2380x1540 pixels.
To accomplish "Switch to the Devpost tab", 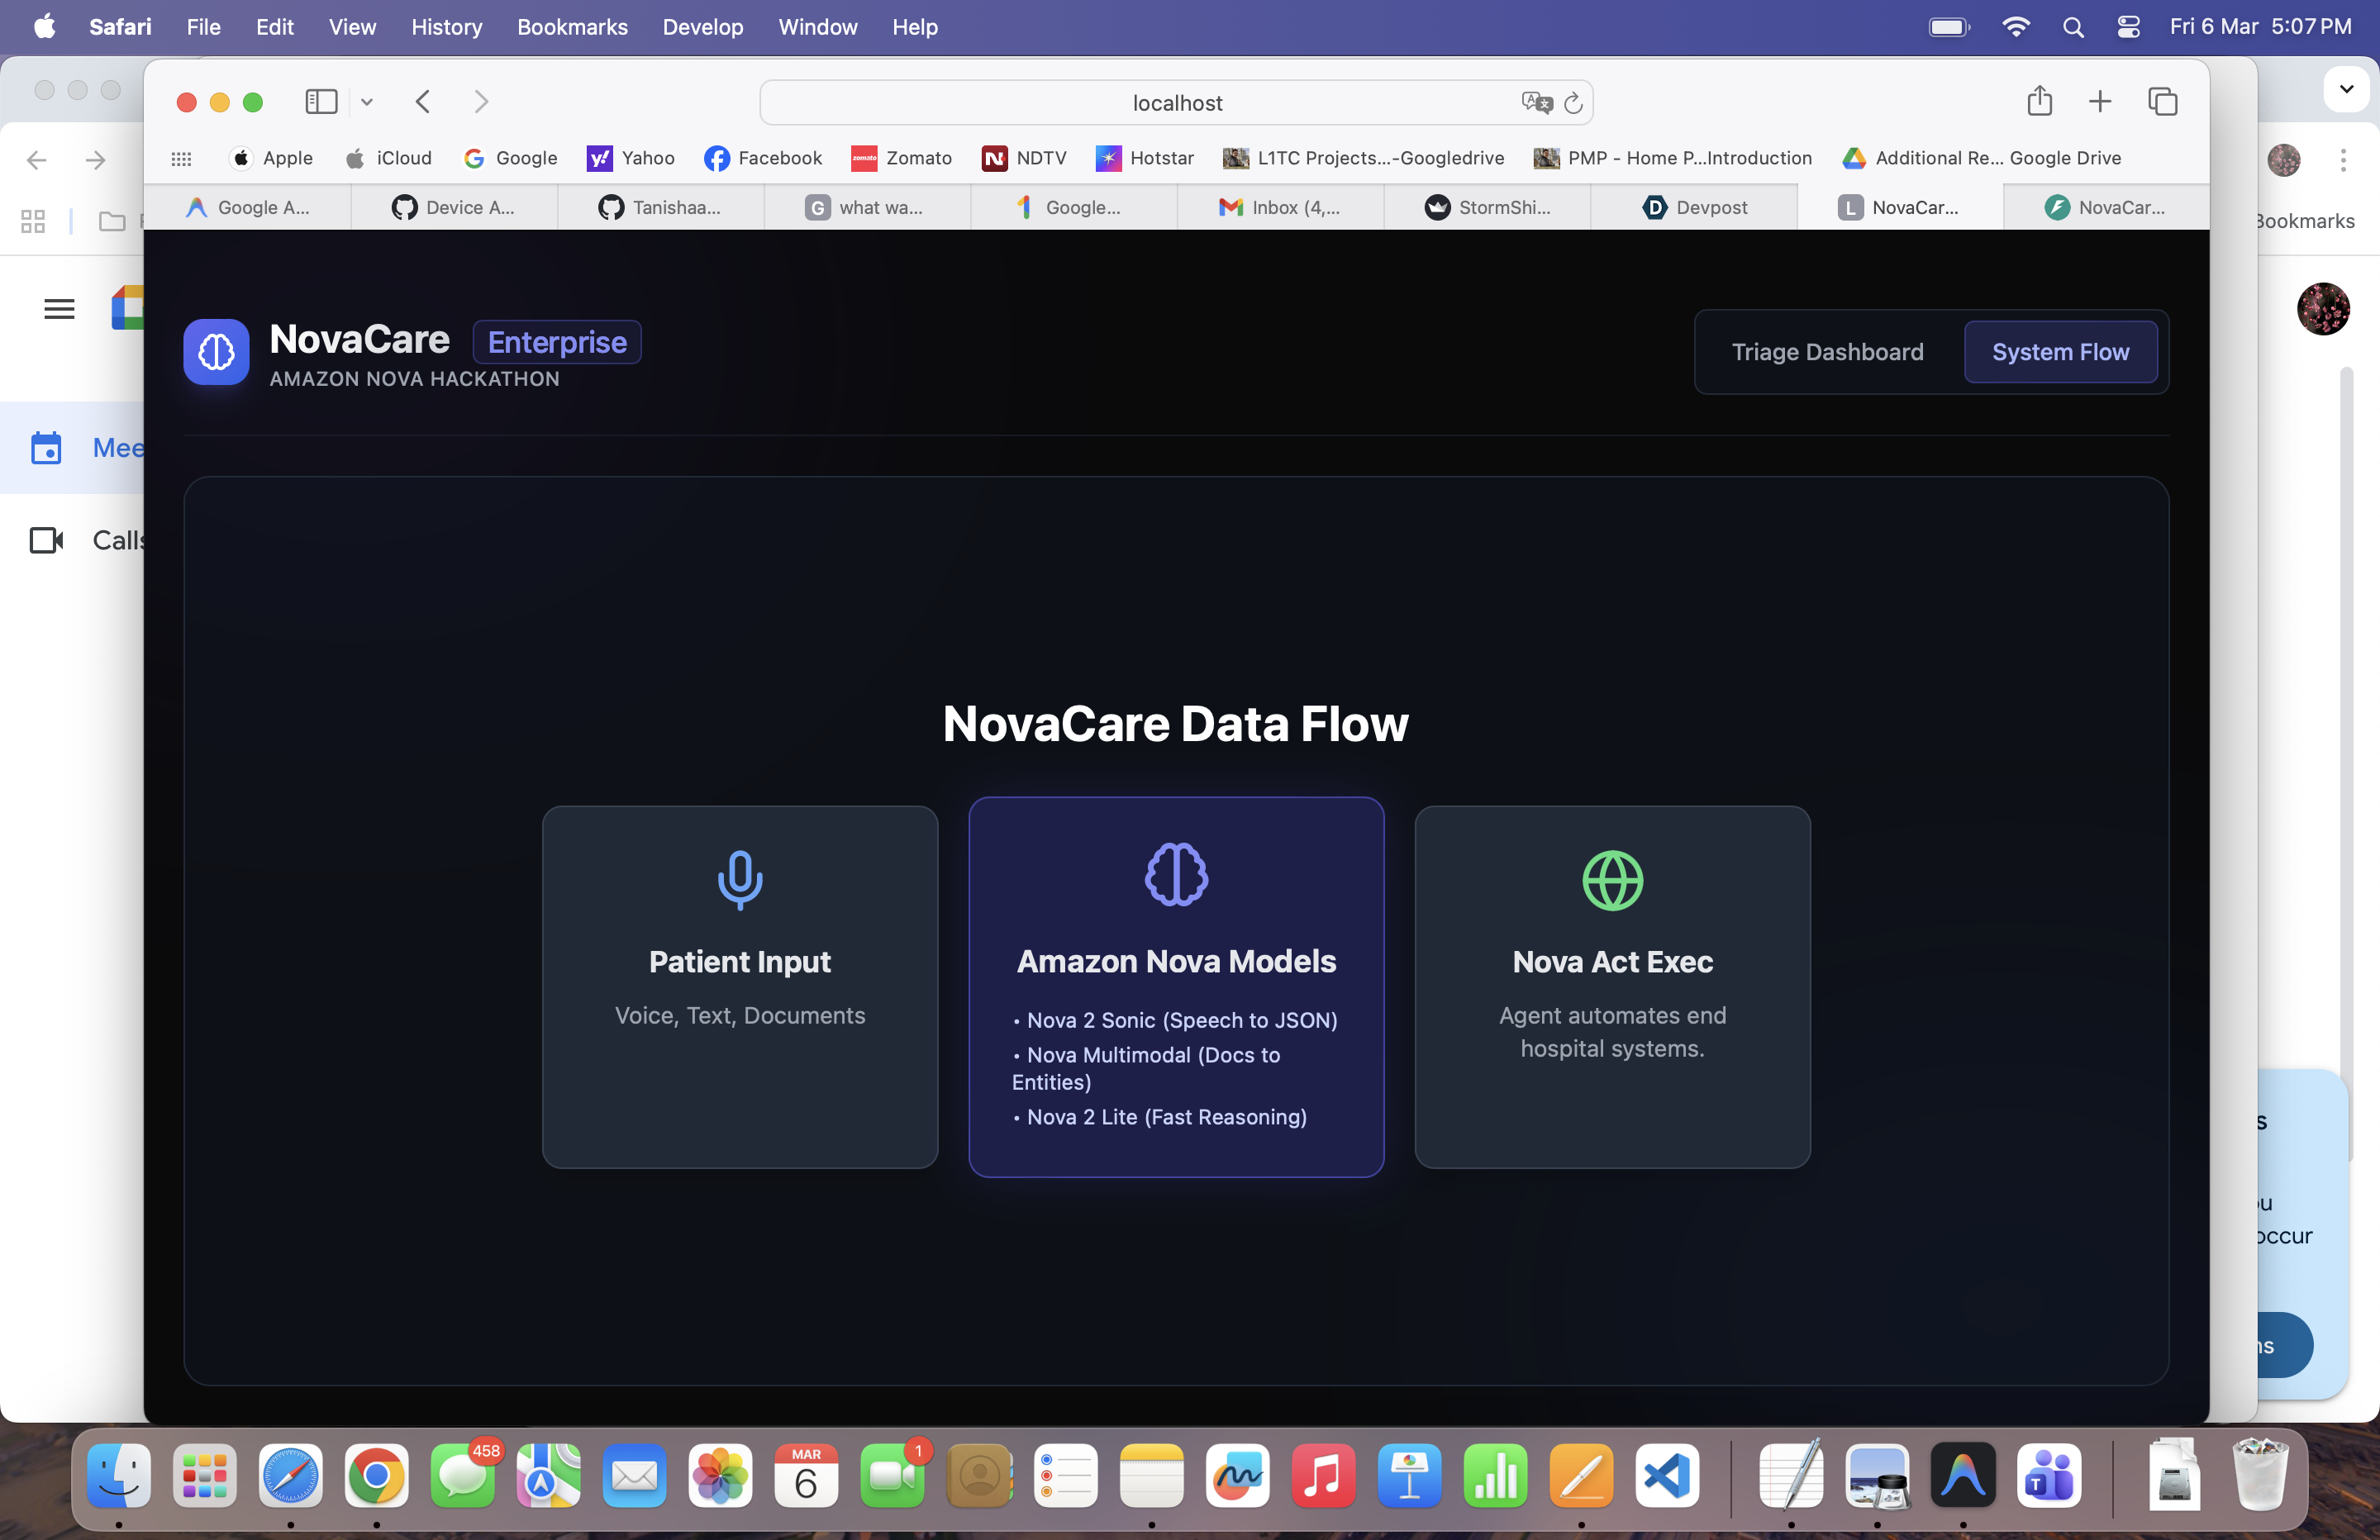I will (1695, 207).
